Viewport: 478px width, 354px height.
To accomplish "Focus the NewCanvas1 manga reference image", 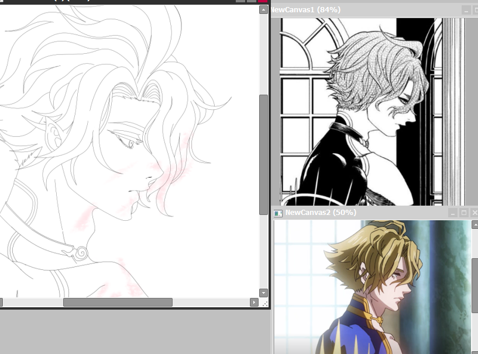I will tap(373, 112).
